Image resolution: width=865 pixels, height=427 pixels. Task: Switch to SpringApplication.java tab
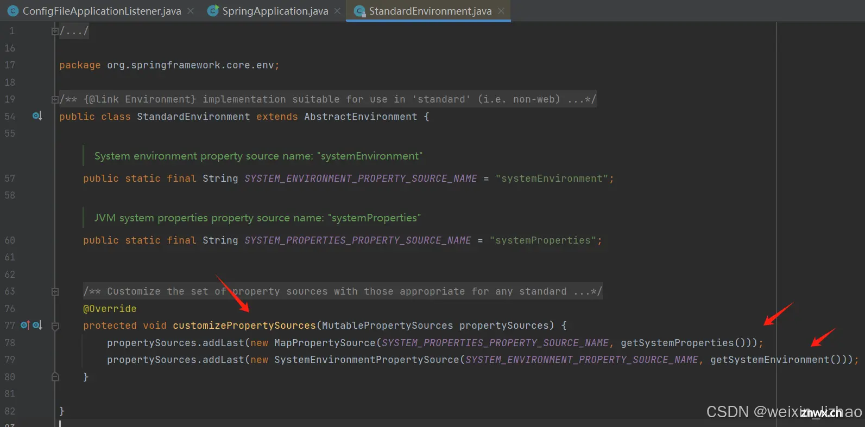[x=275, y=11]
